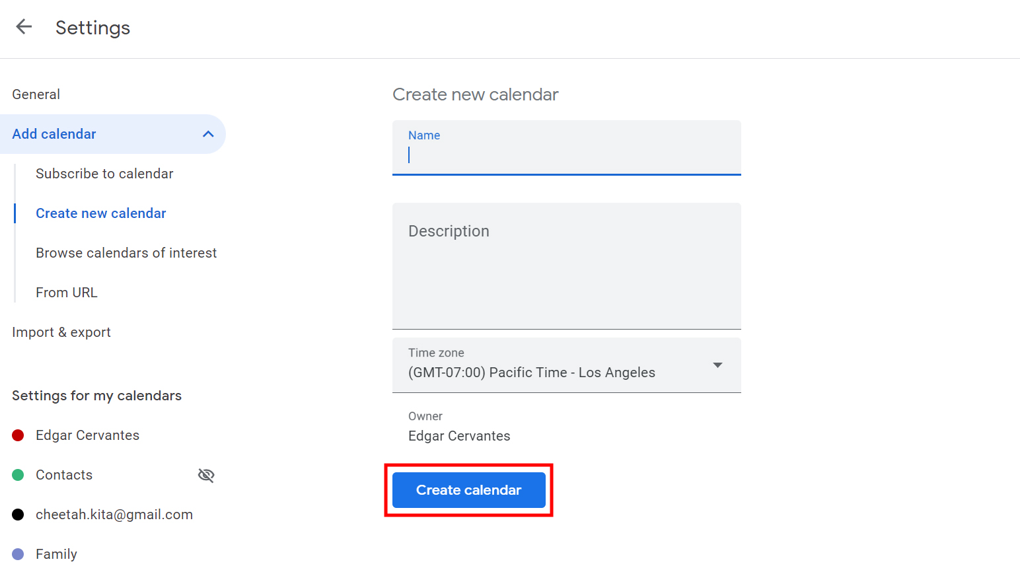1020x574 pixels.
Task: Click the calendar Name input field
Action: [566, 155]
